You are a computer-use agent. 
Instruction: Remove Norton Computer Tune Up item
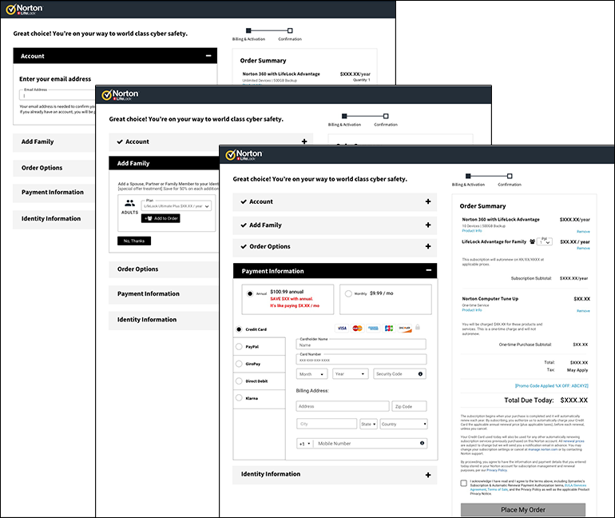[x=583, y=311]
